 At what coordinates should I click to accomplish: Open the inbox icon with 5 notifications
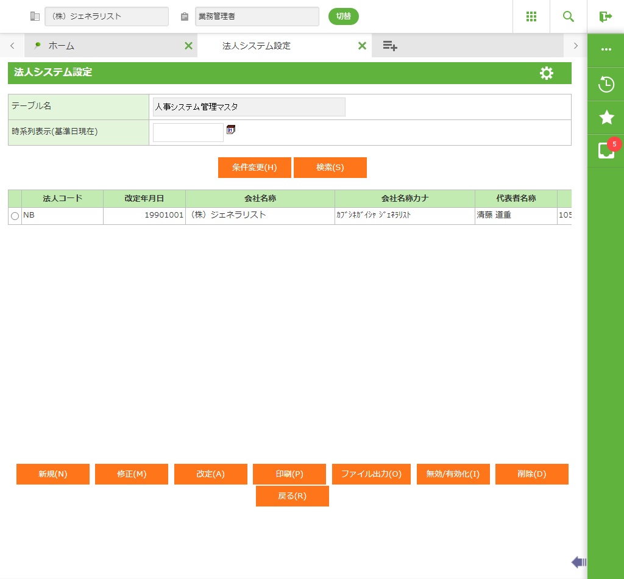tap(606, 150)
